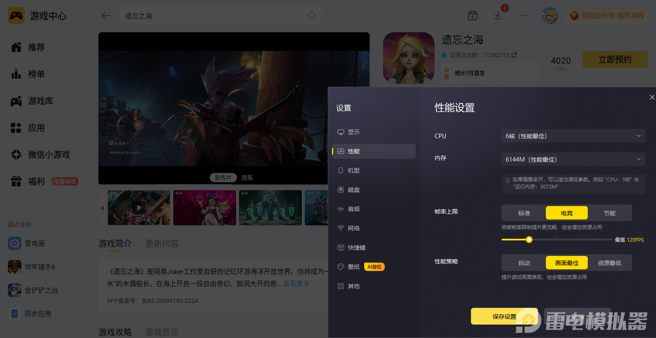Click the 遗忘之海 search input field
656x338 pixels.
(221, 16)
